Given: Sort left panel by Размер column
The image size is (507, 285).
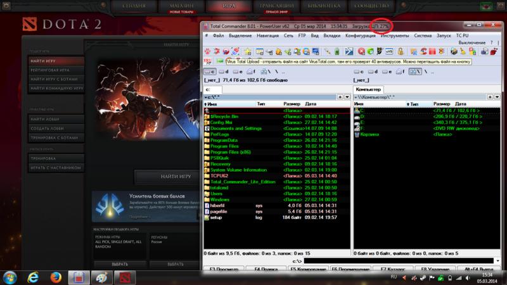Looking at the screenshot, I should pyautogui.click(x=292, y=104).
